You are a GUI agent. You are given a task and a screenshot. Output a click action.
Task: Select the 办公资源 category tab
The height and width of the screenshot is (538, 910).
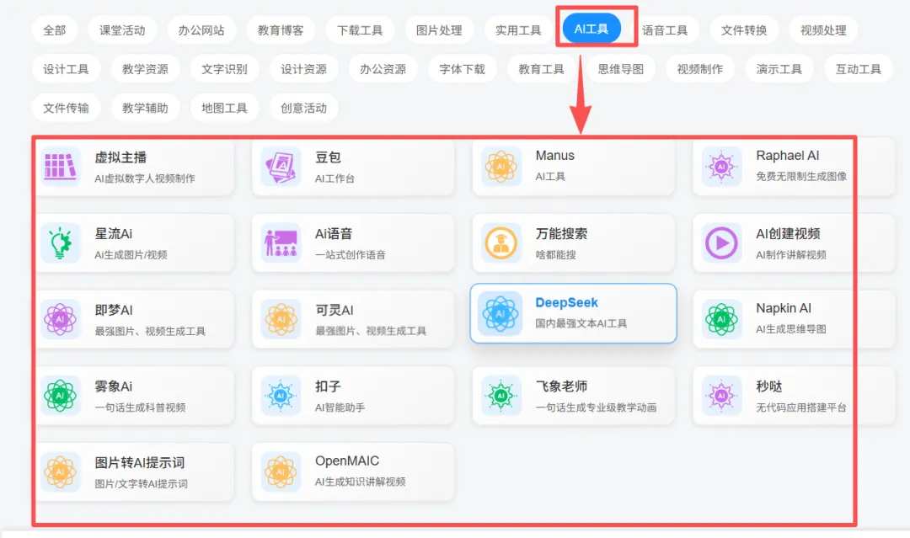click(x=383, y=69)
